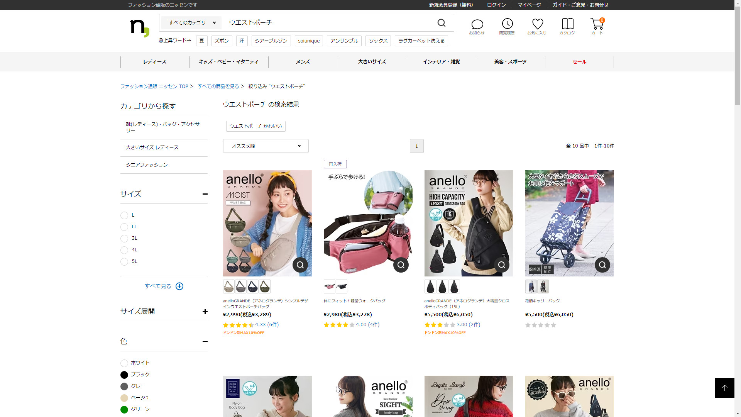Open the notifications speech bubble icon
The image size is (741, 417).
[x=477, y=25]
